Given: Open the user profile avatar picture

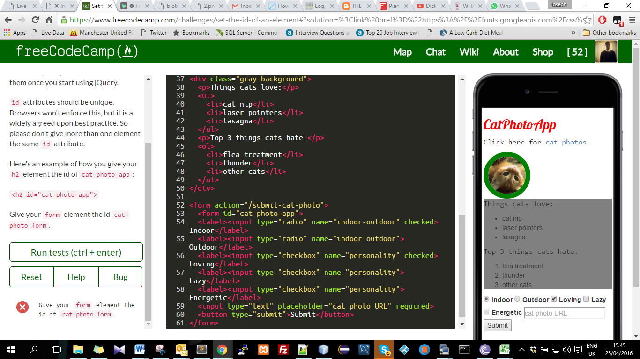Looking at the screenshot, I should [x=606, y=51].
